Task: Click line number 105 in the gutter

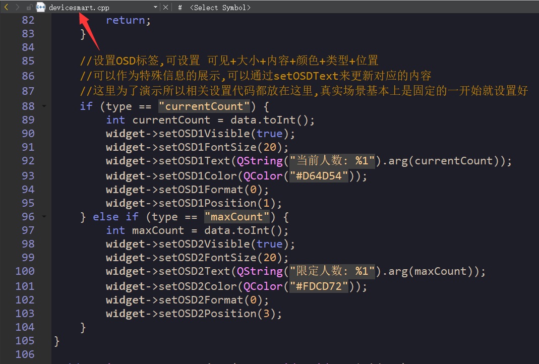Action: pos(25,341)
